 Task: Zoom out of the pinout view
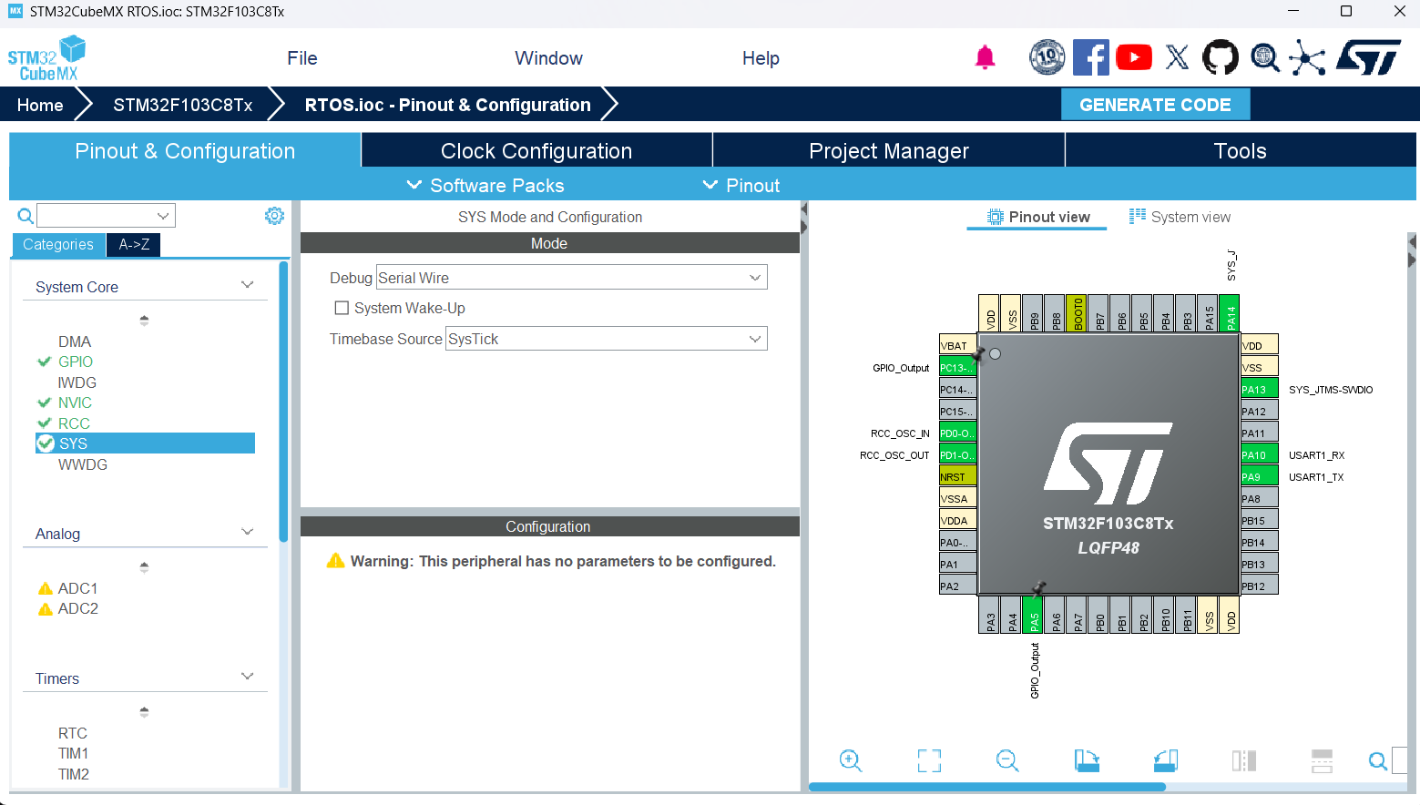(x=1007, y=760)
